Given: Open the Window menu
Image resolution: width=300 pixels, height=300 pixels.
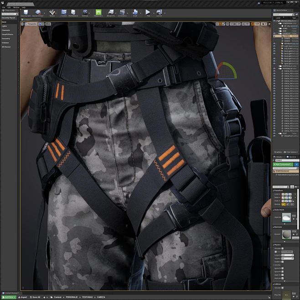Looking at the screenshot, I should click(x=16, y=7).
